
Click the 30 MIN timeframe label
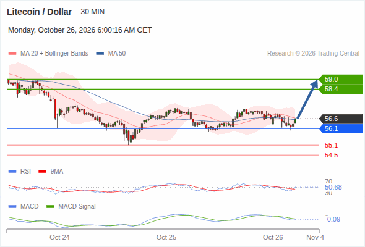click(x=93, y=12)
